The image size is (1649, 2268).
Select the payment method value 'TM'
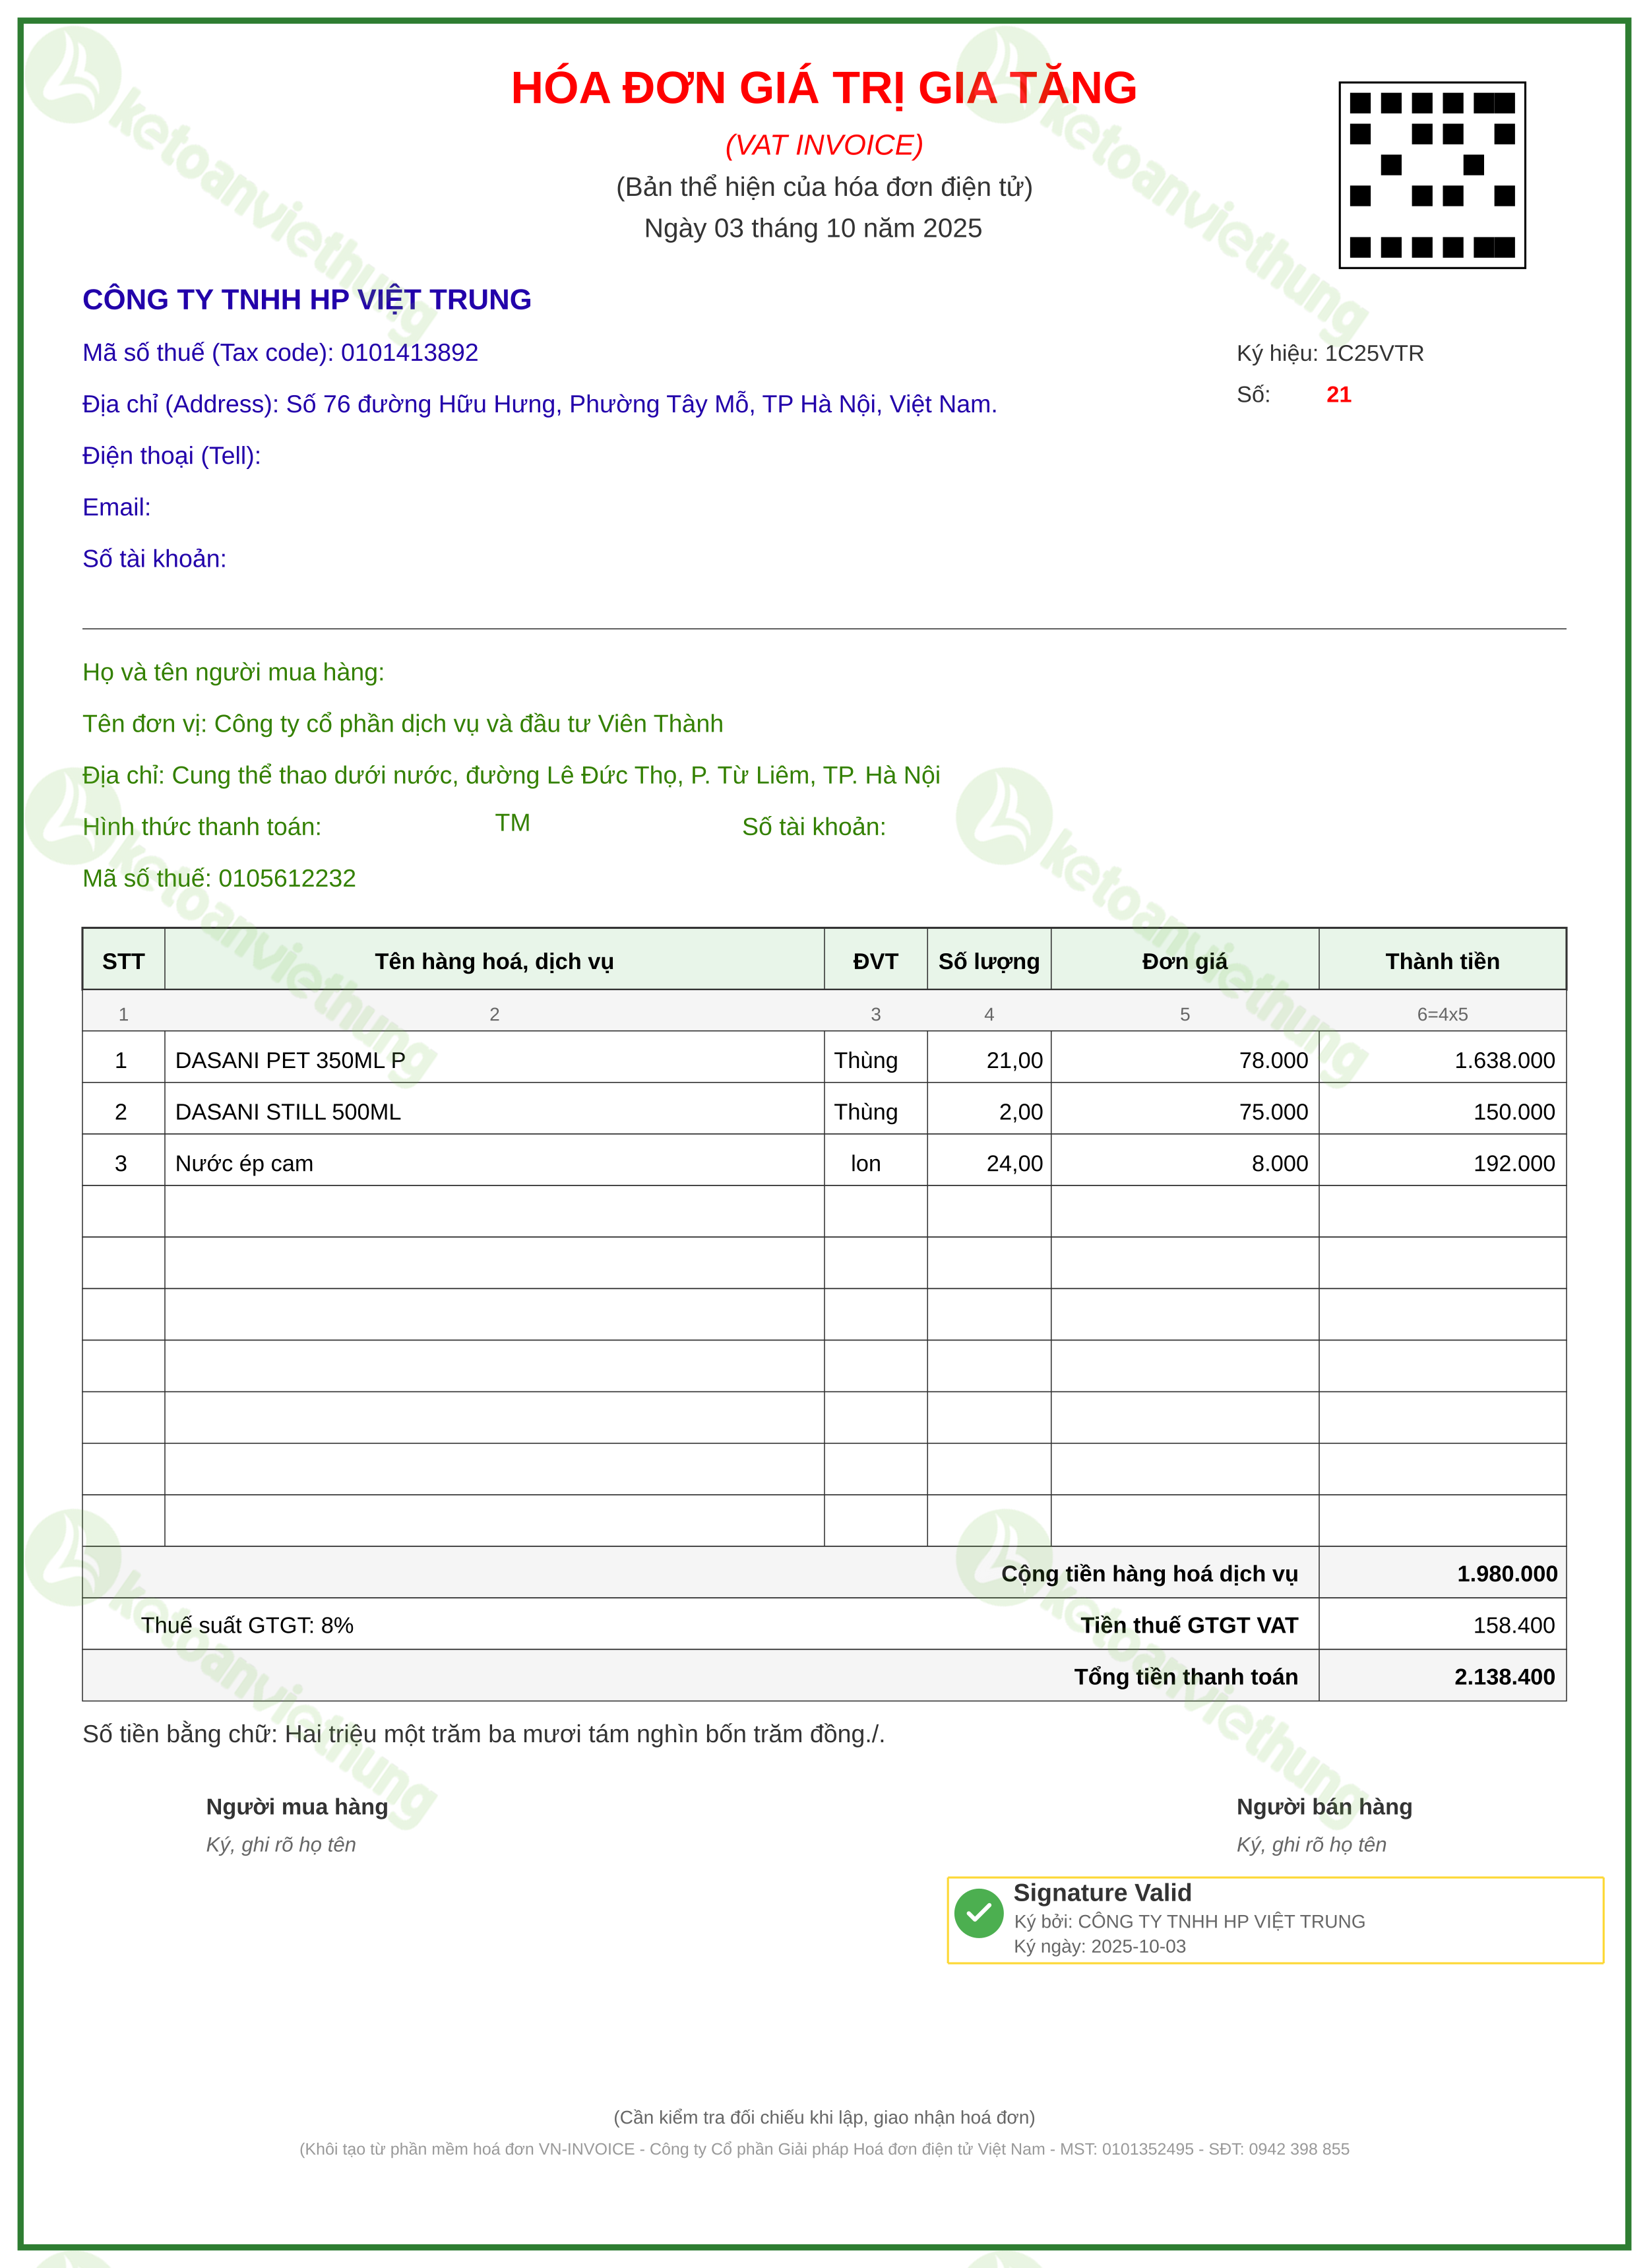513,823
